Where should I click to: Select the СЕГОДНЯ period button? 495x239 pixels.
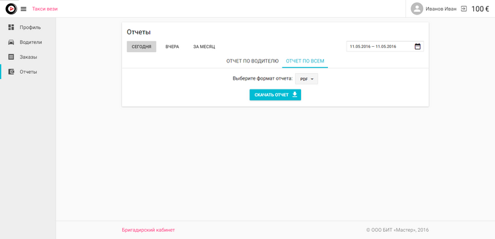(x=141, y=47)
